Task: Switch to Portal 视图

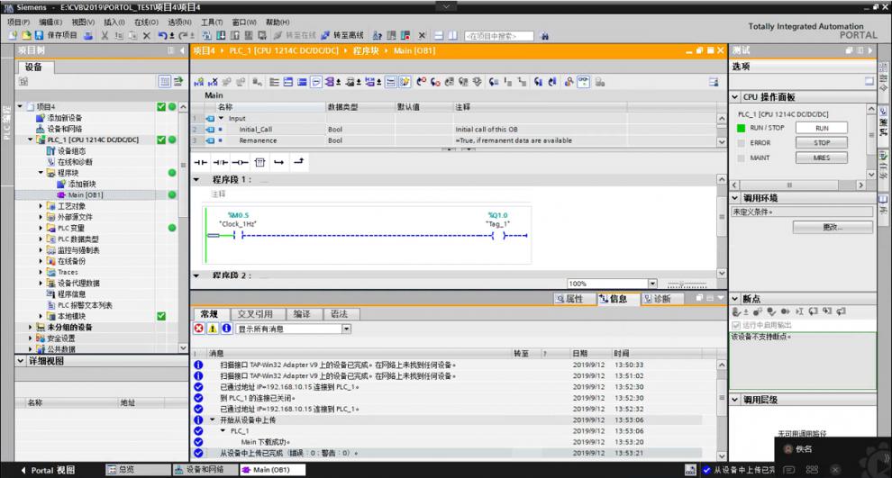Action: click(x=47, y=470)
